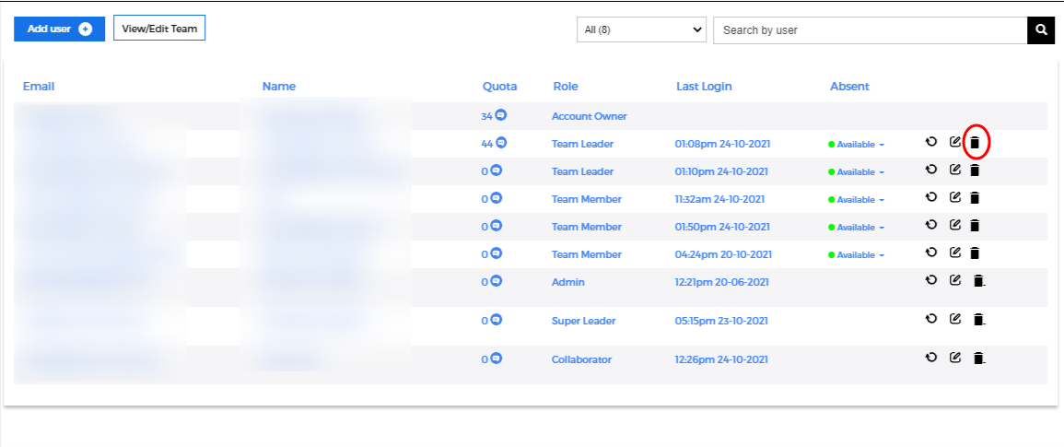The image size is (1064, 447).
Task: Reset password icon for Collaborator user
Action: coord(931,358)
